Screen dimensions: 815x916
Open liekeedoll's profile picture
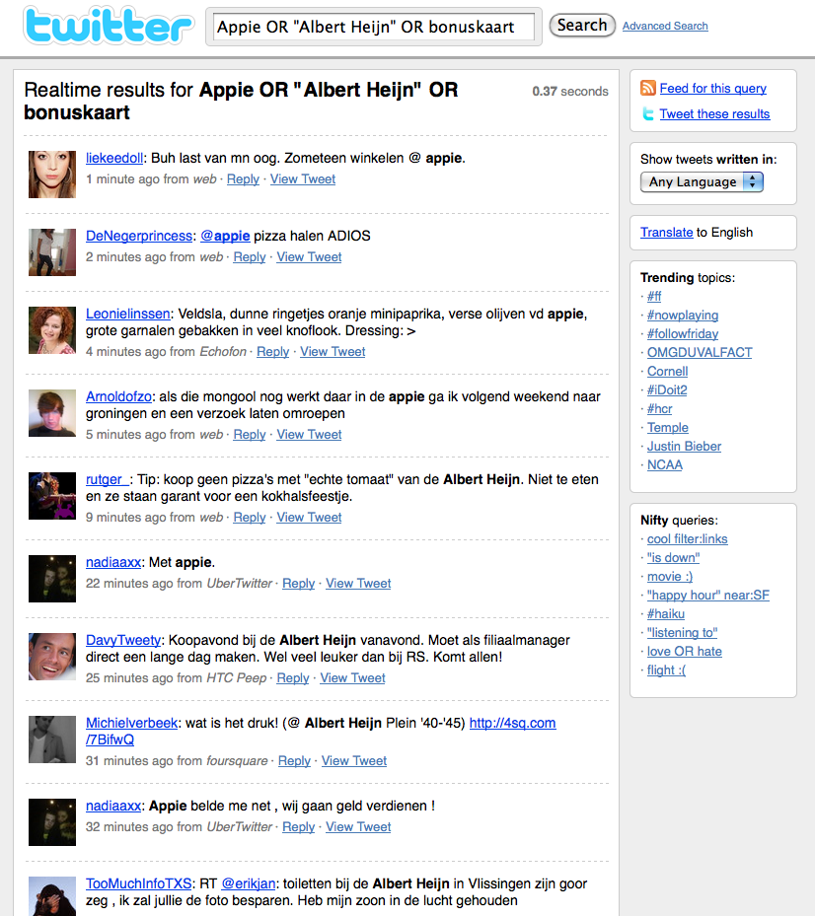coord(52,174)
